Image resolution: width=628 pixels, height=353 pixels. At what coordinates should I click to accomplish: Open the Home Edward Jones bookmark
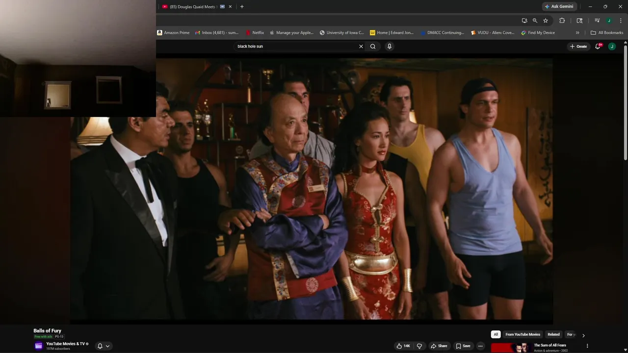coord(392,32)
